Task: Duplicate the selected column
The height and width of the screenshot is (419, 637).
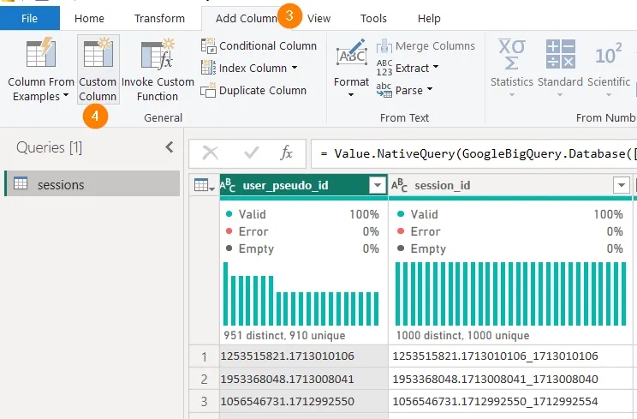Action: [253, 90]
